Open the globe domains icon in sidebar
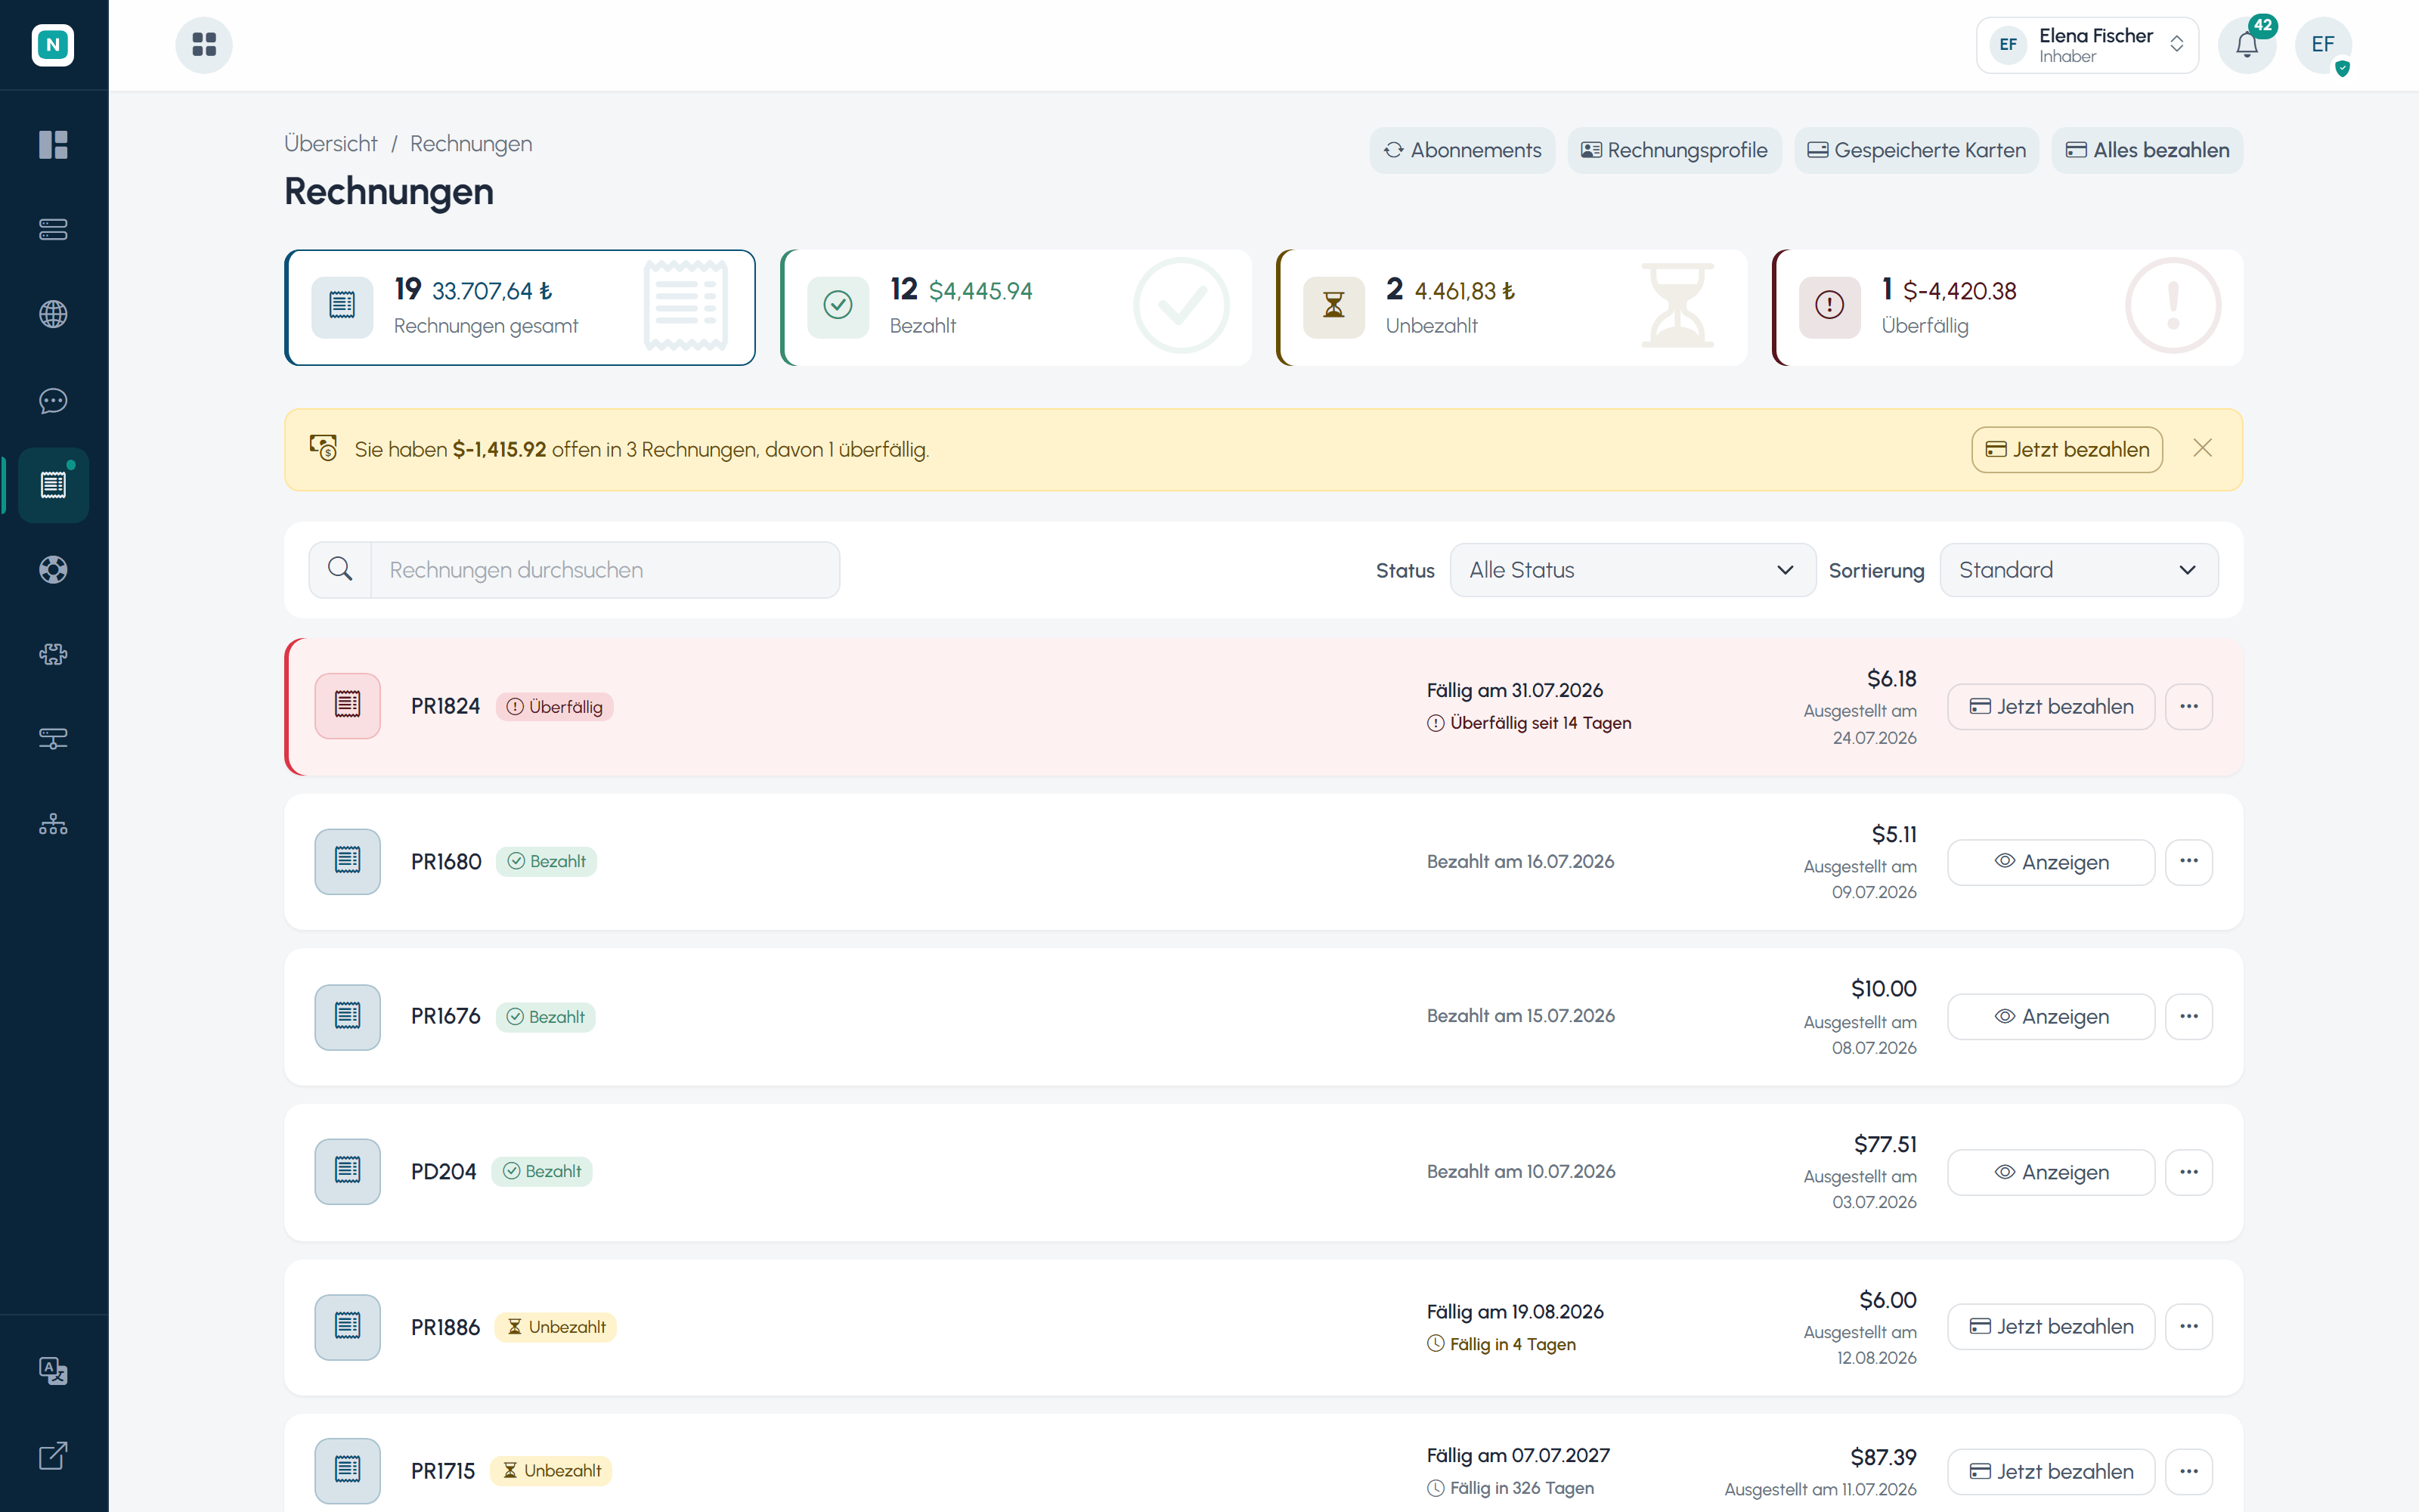2419x1512 pixels. click(x=53, y=314)
